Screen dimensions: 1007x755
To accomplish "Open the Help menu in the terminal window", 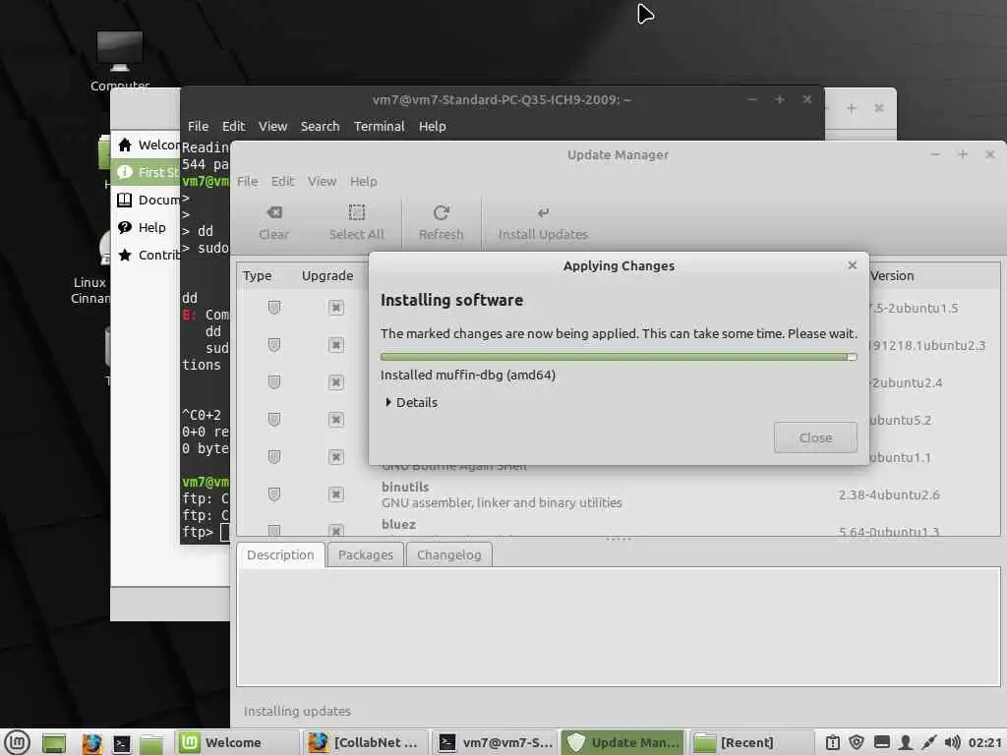I will [433, 127].
